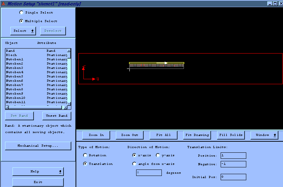The image size is (283, 187).
Task: Open the Select dropdown button
Action: (23, 31)
